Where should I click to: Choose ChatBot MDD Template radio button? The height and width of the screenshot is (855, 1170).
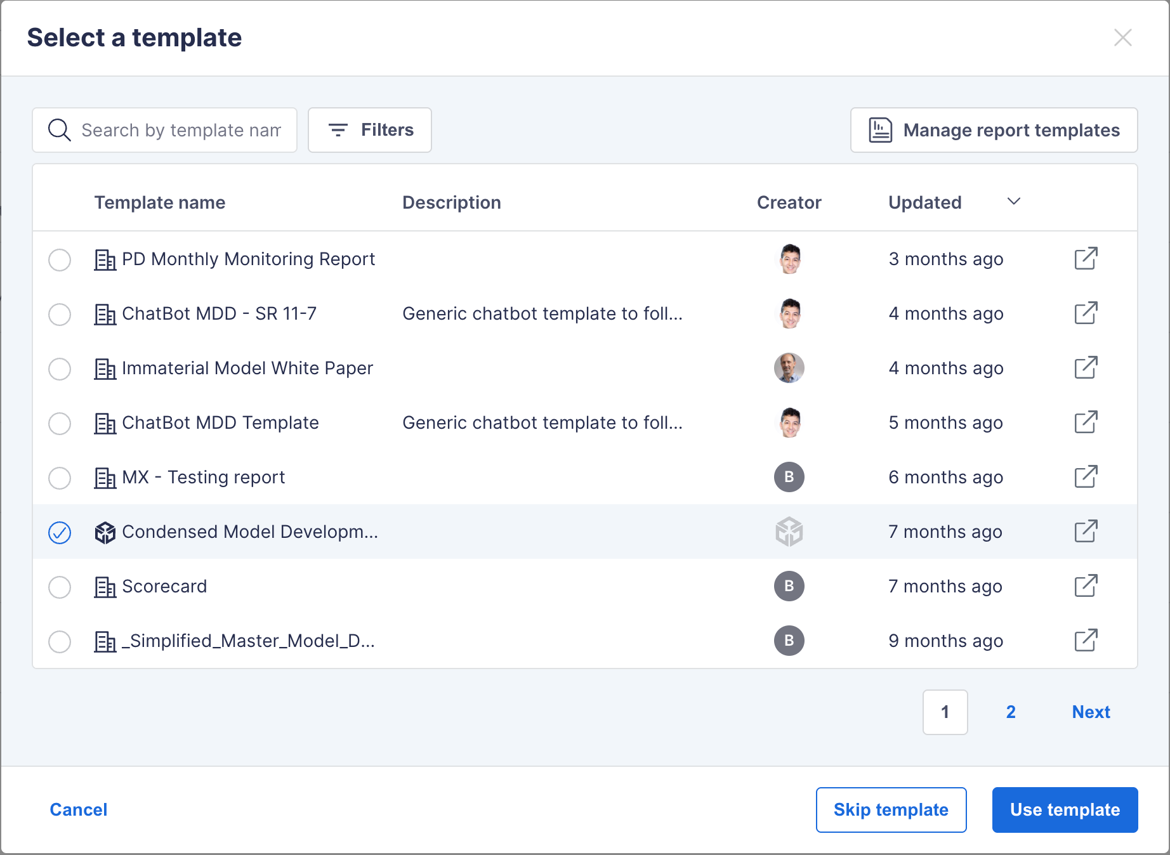[x=60, y=423]
